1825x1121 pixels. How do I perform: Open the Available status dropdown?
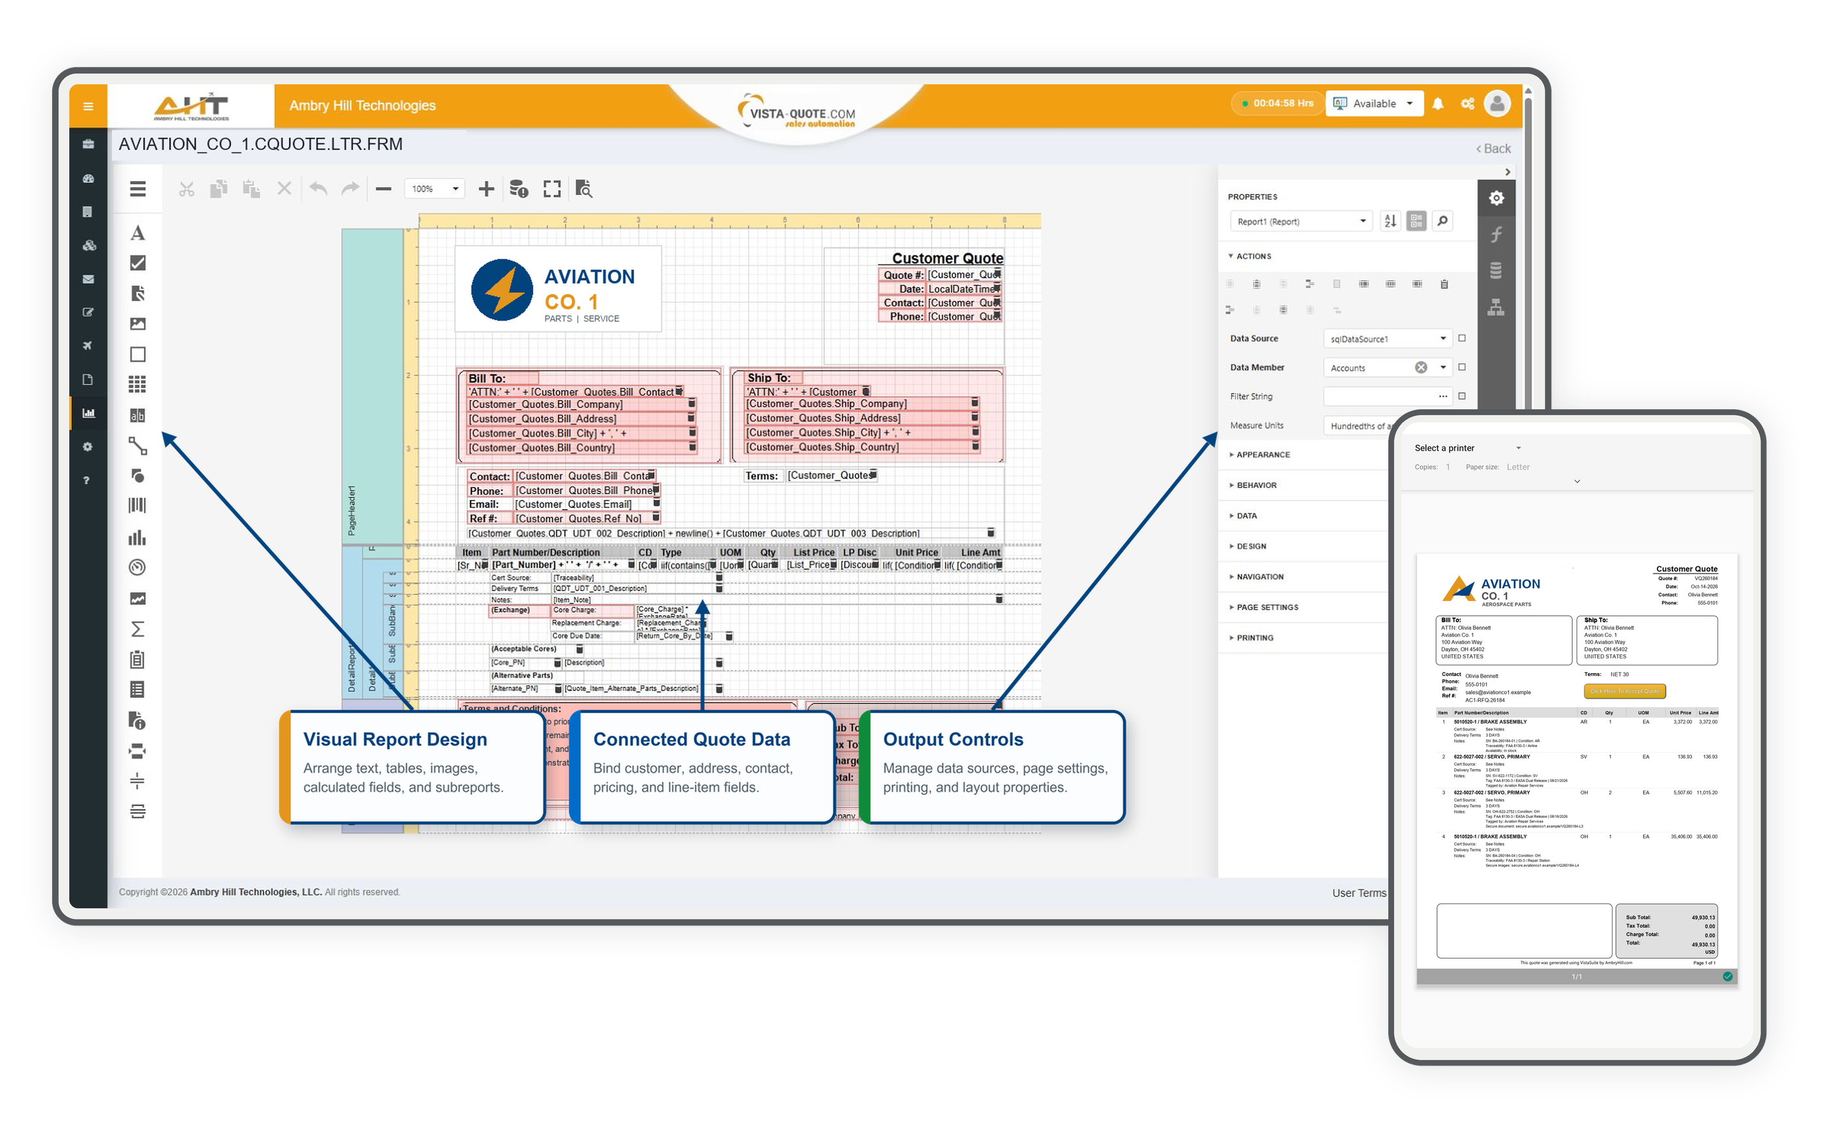1376,104
